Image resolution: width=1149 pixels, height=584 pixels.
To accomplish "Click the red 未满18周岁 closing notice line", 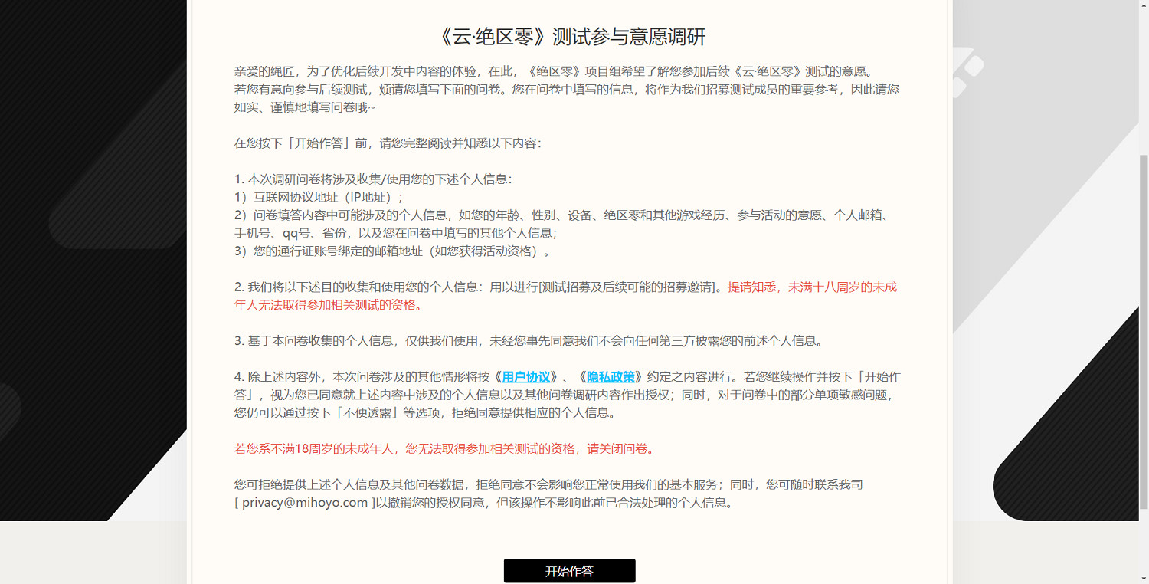I will click(443, 449).
